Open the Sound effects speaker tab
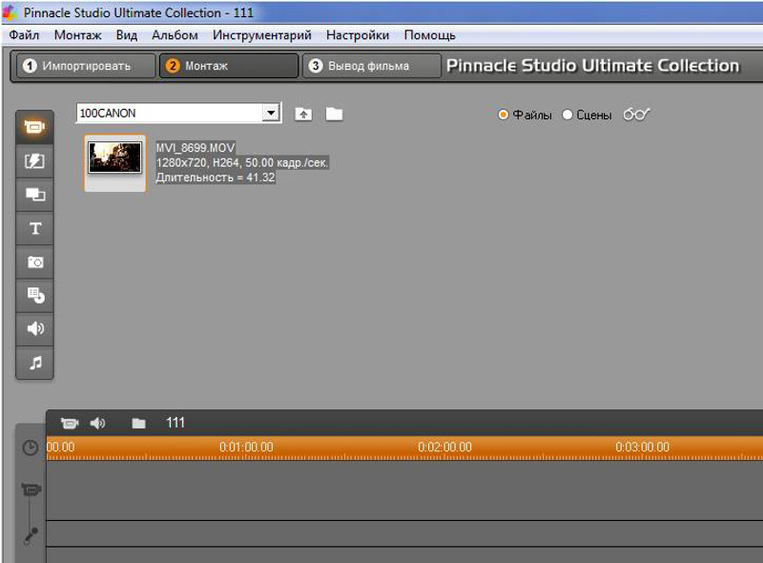Image resolution: width=763 pixels, height=563 pixels. (34, 328)
